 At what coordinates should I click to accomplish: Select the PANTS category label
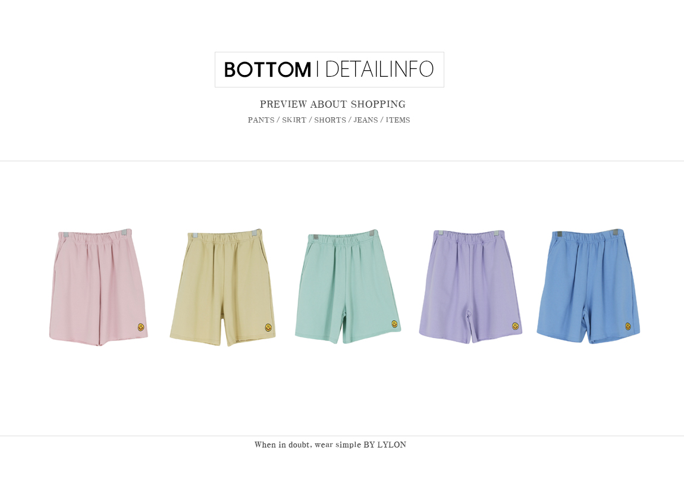pyautogui.click(x=261, y=120)
